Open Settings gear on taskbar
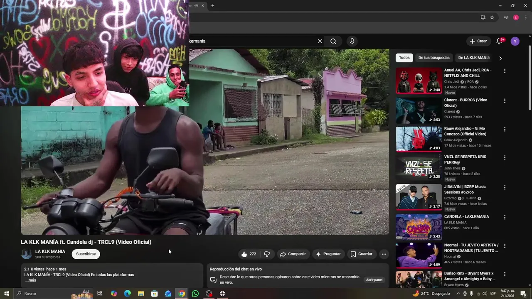The width and height of the screenshot is (532, 299). coord(222,294)
